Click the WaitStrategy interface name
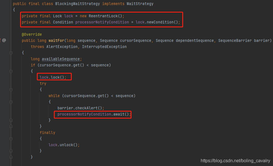 point(140,4)
